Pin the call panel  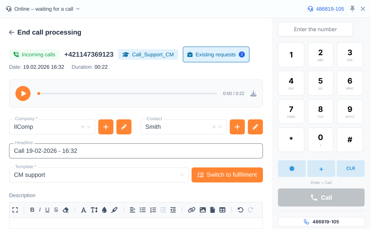point(352,9)
